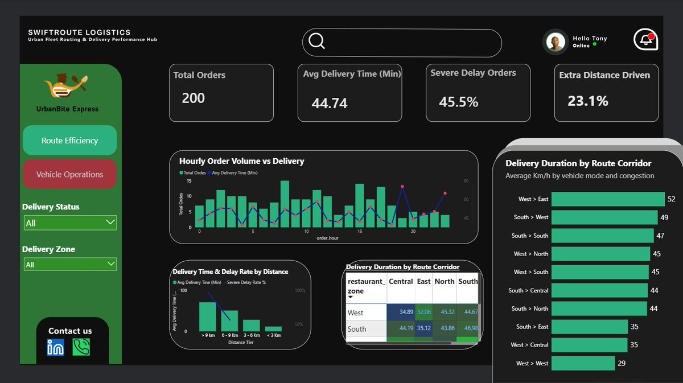Image resolution: width=683 pixels, height=383 pixels.
Task: Click the South > West bar
Action: (605, 217)
